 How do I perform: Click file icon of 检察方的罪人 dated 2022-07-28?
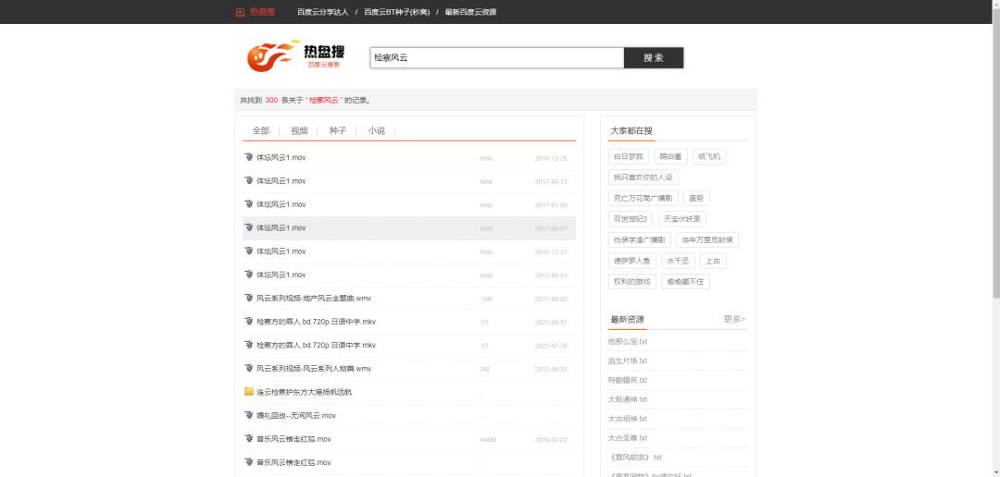point(249,345)
